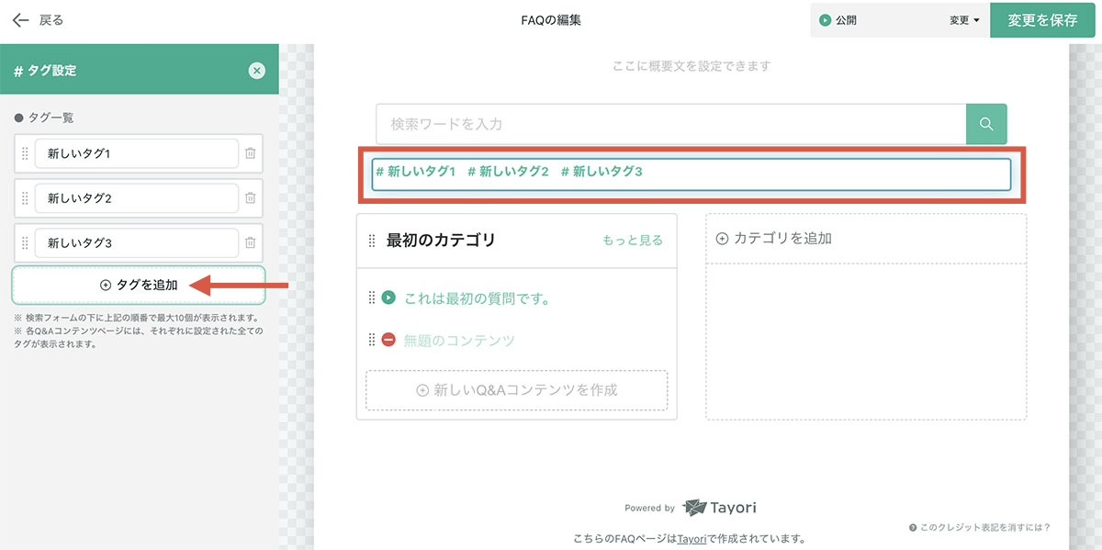Viewport: 1102px width, 550px height.
Task: Select the # 新しいタグ3 tag
Action: pyautogui.click(x=602, y=172)
